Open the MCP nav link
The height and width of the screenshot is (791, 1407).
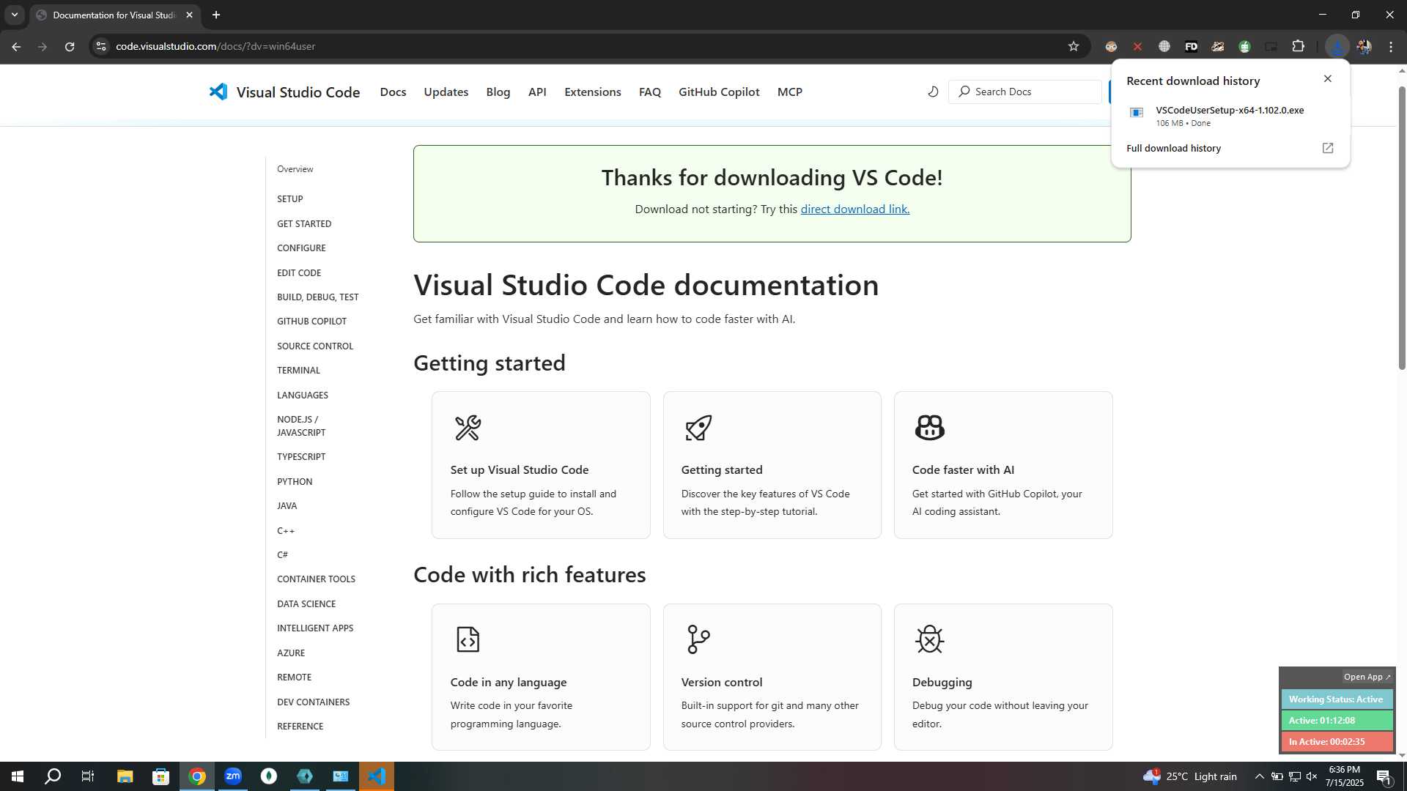789,92
